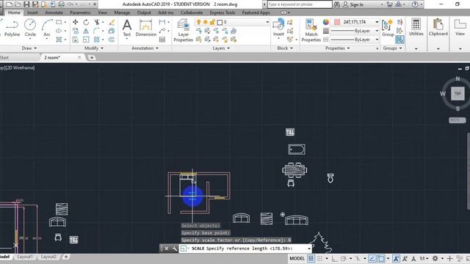This screenshot has width=470, height=264.
Task: Click MODEL space button in status bar
Action: pos(297,258)
